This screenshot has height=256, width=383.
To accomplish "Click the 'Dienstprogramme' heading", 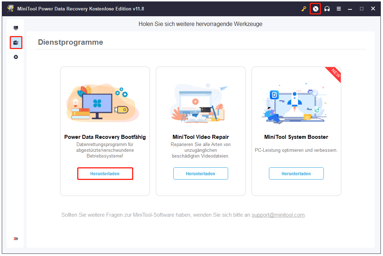I will coord(70,42).
